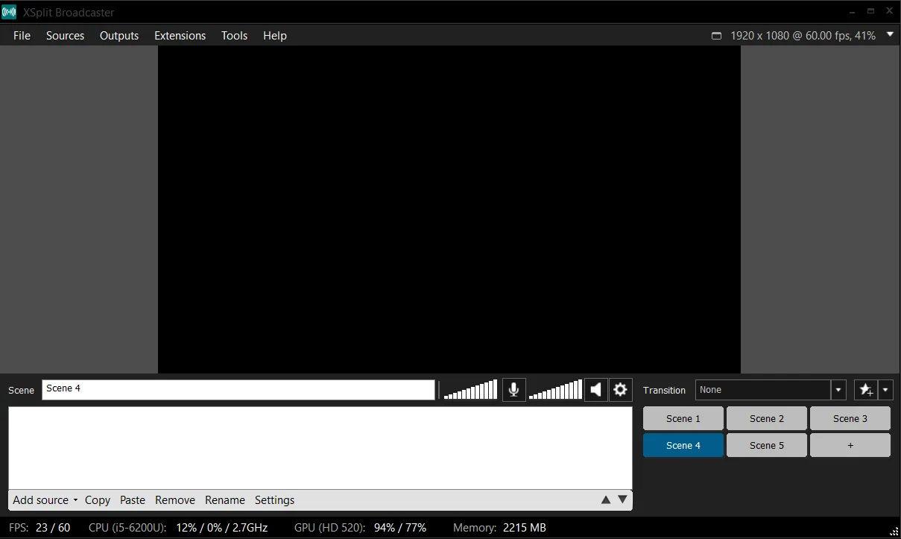Mute the microphone
The image size is (901, 539).
(x=513, y=389)
